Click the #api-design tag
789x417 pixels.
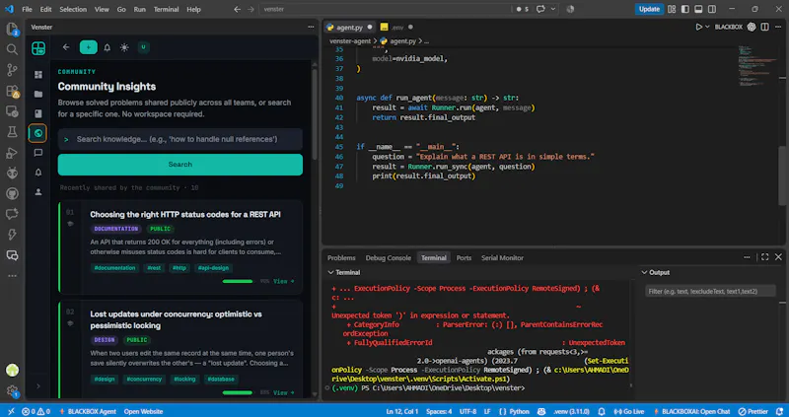point(213,268)
